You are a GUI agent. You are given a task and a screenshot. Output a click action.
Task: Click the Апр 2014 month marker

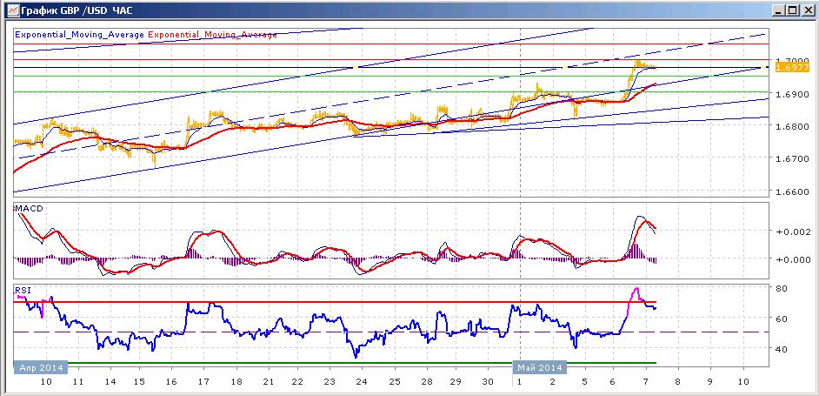[41, 368]
